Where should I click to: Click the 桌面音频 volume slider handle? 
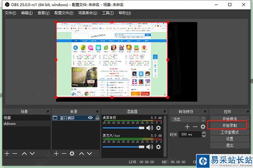pos(142,128)
